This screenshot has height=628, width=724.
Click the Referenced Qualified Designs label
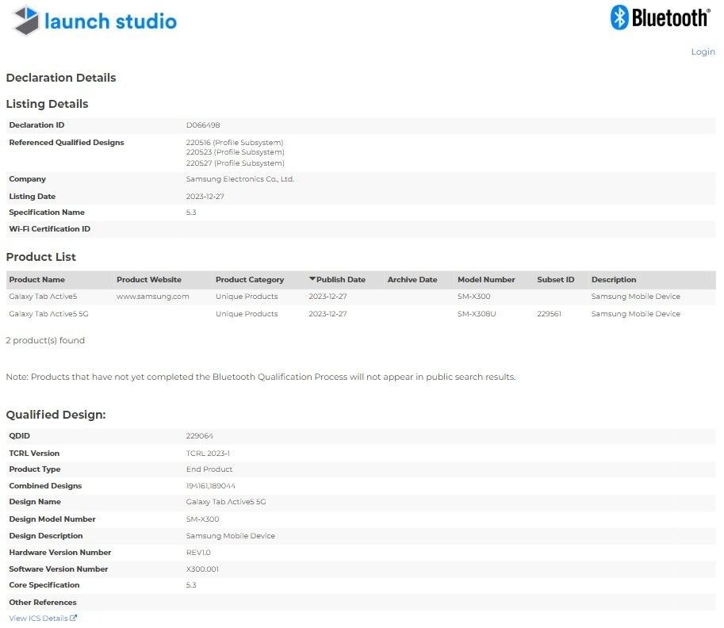pyautogui.click(x=67, y=143)
